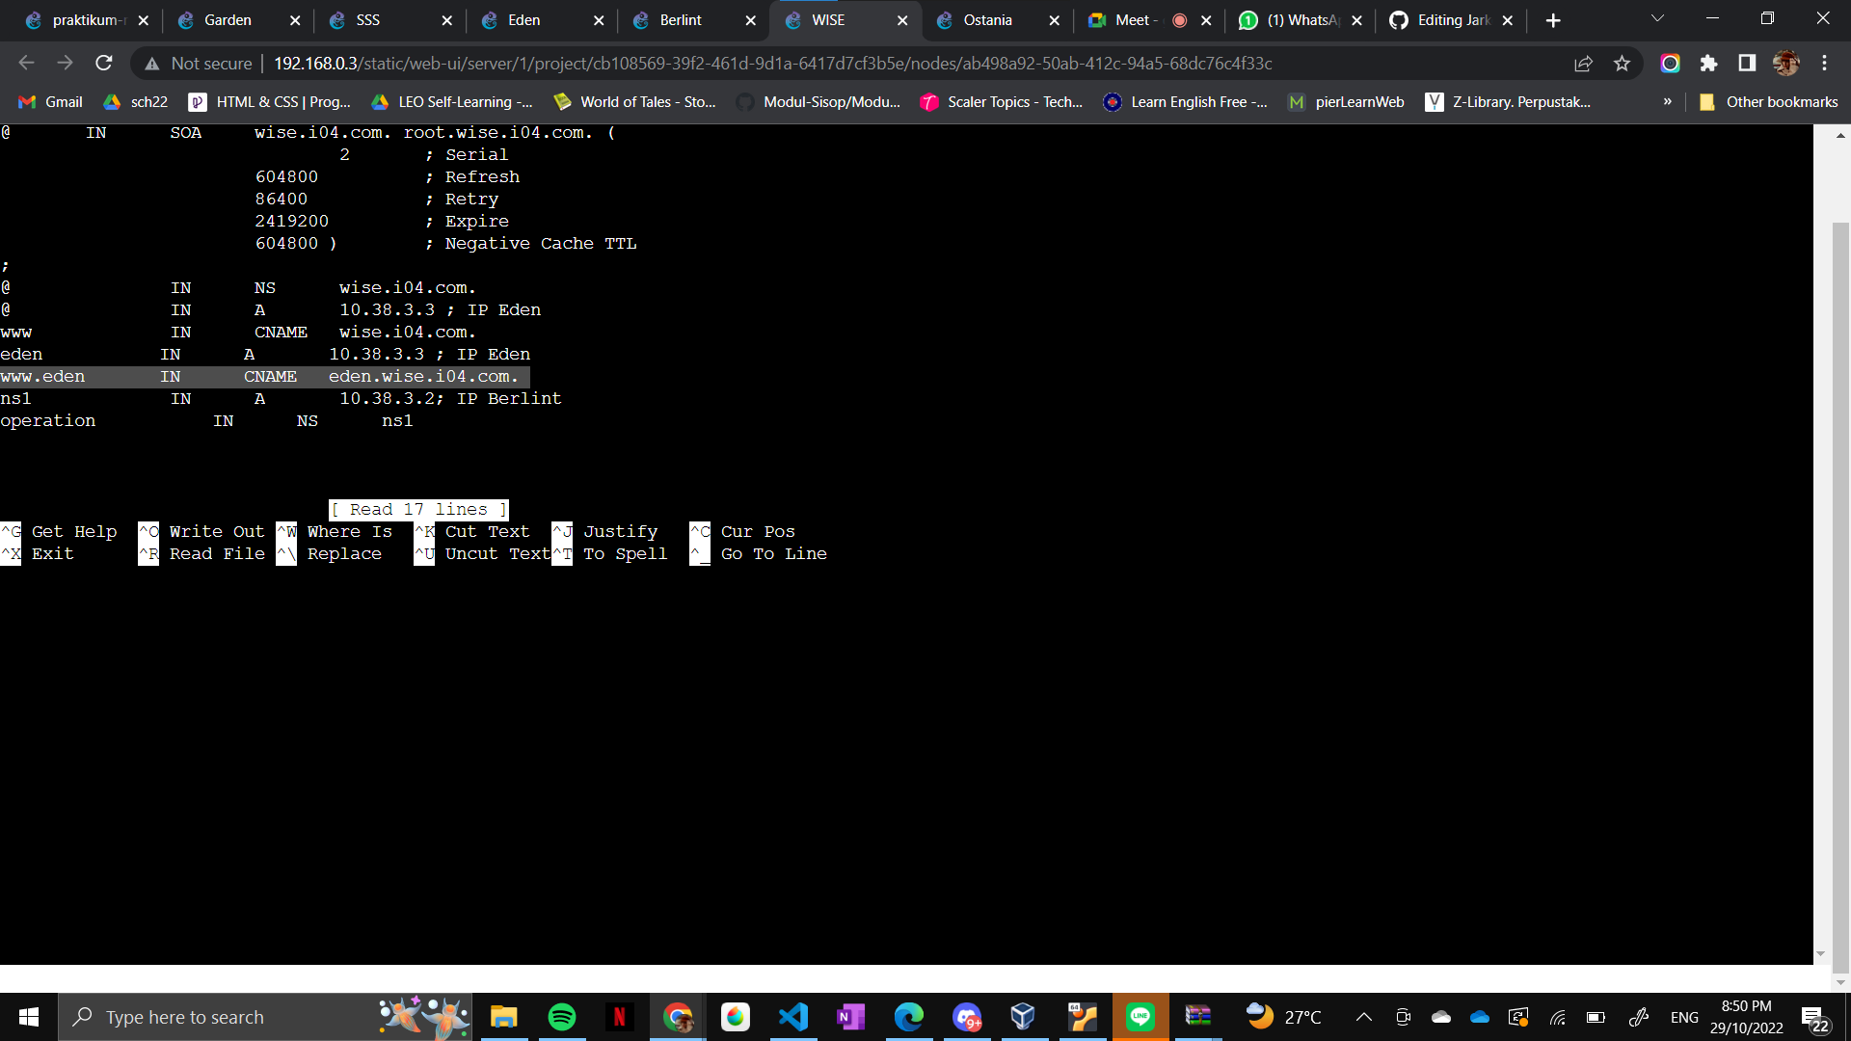Open the tab search chevron
1851x1041 pixels.
(x=1656, y=17)
